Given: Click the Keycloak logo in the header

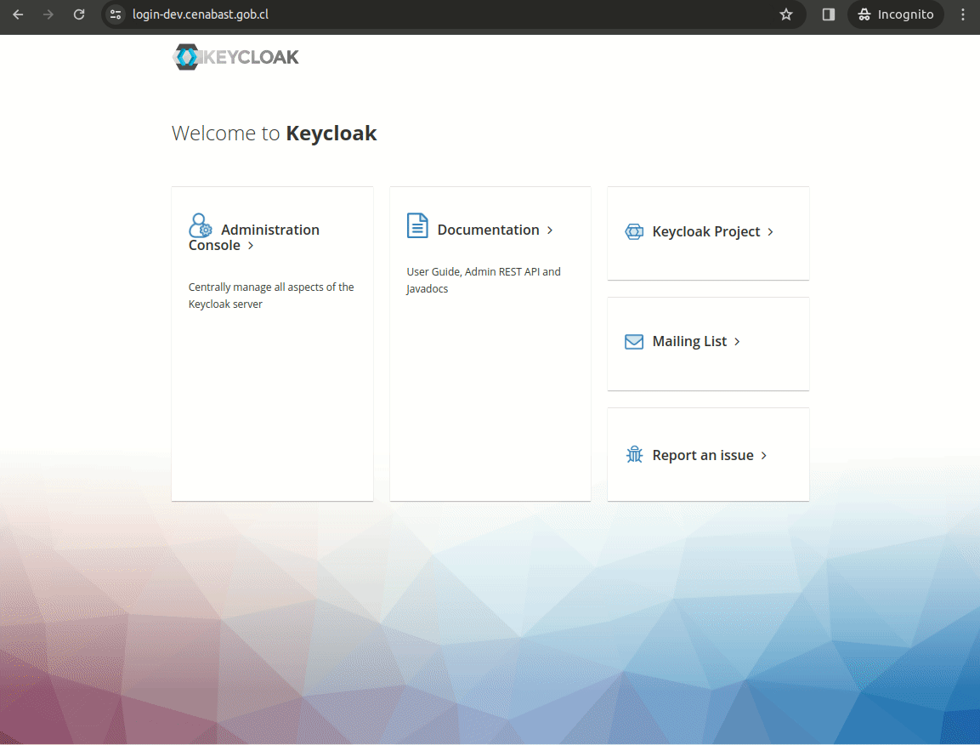Looking at the screenshot, I should tap(235, 56).
